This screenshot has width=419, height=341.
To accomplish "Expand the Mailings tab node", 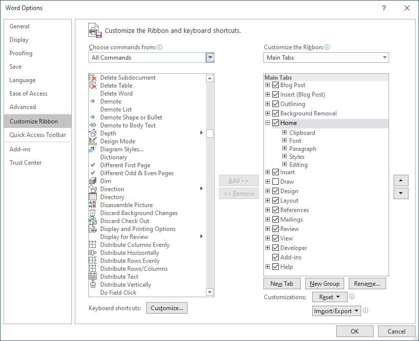I will (x=267, y=219).
